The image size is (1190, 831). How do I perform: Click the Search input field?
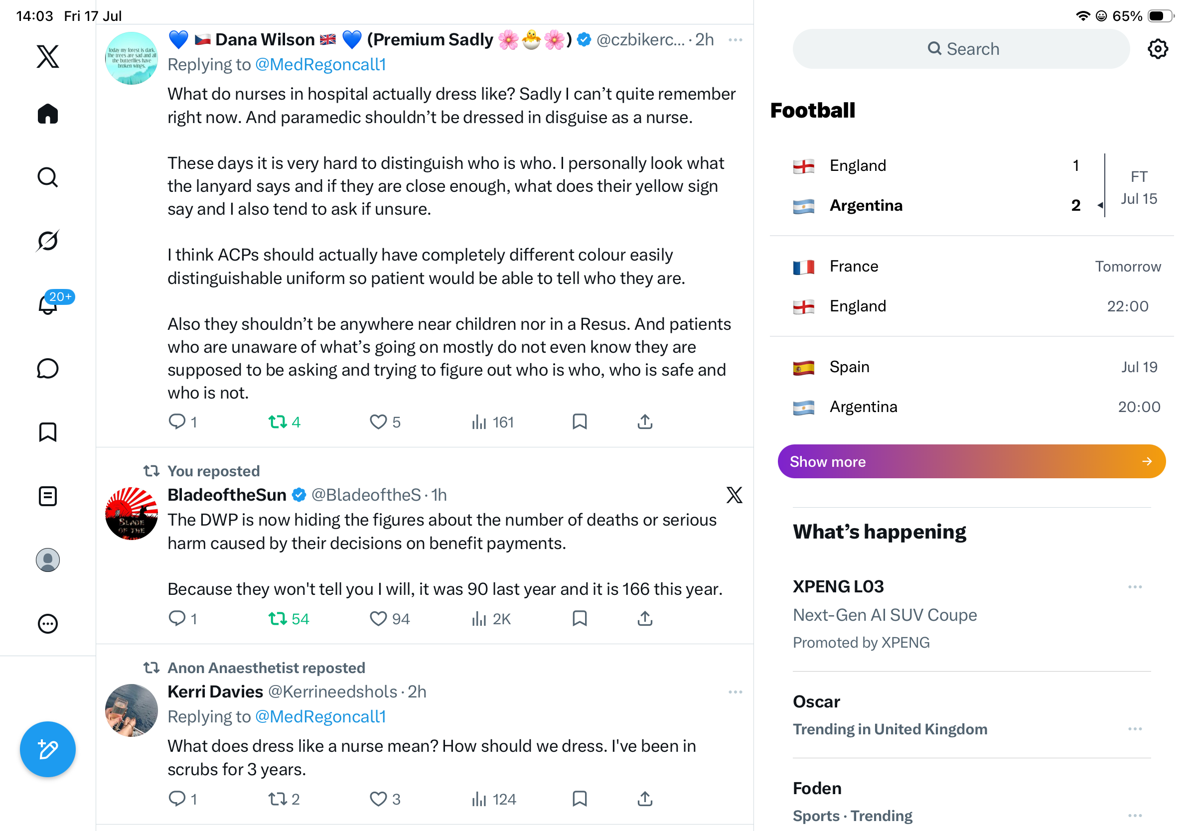960,49
